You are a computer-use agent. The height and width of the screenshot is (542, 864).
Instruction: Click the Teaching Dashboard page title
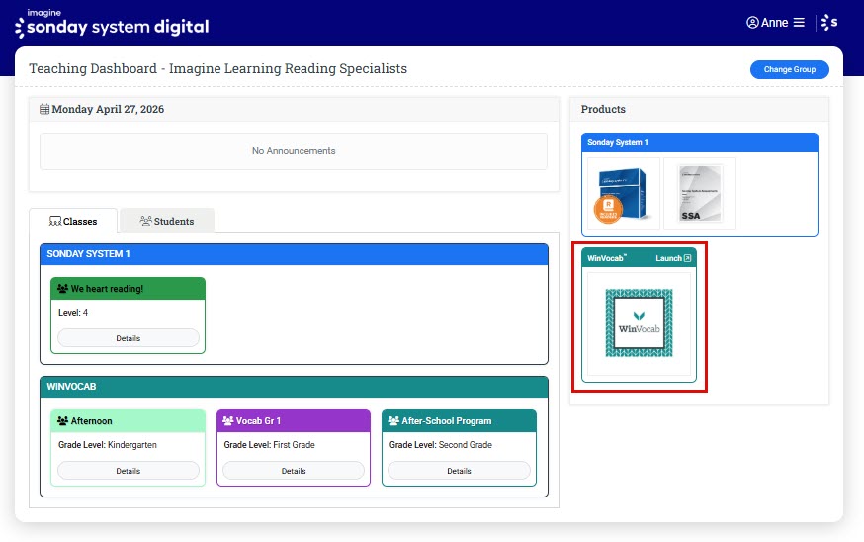pos(218,68)
